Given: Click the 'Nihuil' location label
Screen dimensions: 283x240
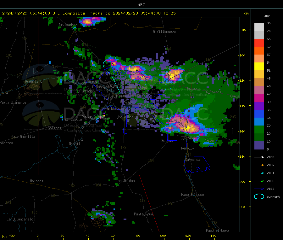Looking at the screenshot, I should 75,144.
